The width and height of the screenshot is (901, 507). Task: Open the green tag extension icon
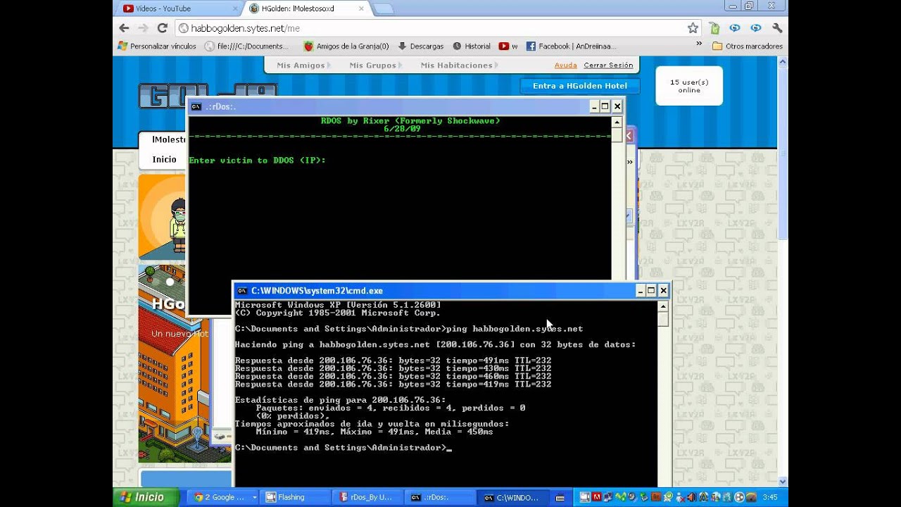714,28
